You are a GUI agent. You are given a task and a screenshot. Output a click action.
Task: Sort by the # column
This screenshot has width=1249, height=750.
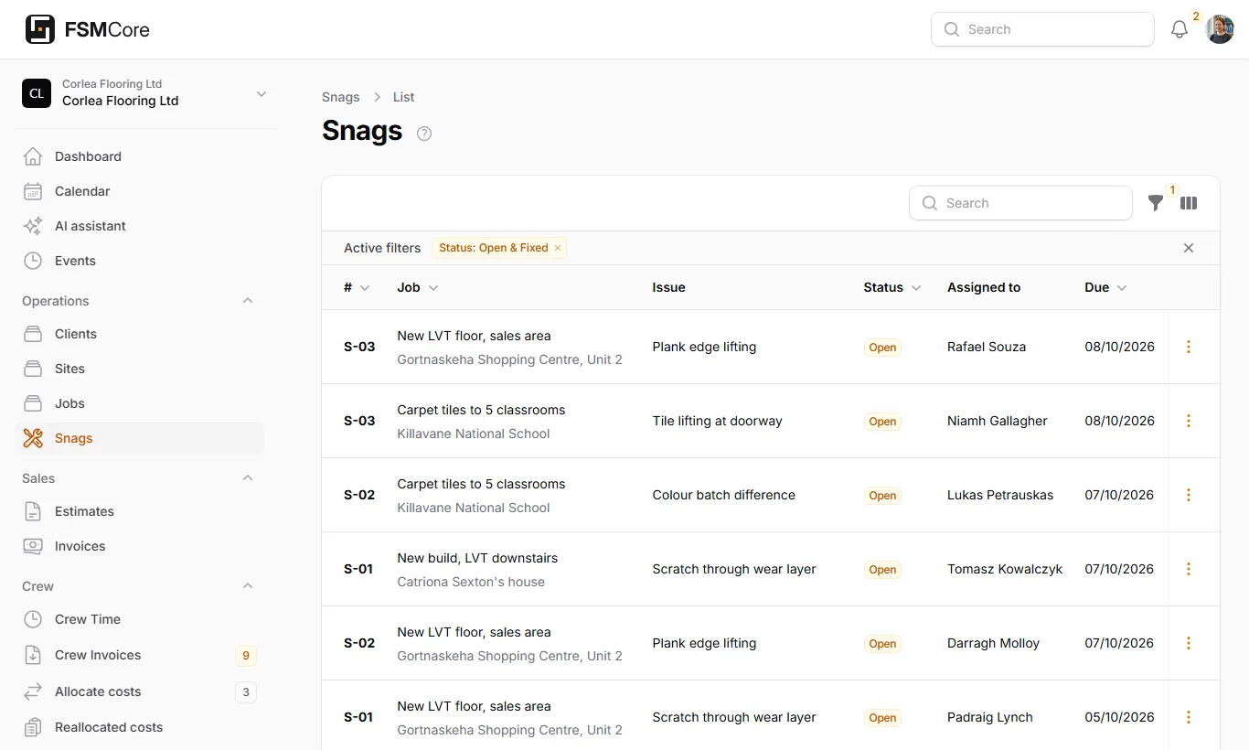point(357,287)
